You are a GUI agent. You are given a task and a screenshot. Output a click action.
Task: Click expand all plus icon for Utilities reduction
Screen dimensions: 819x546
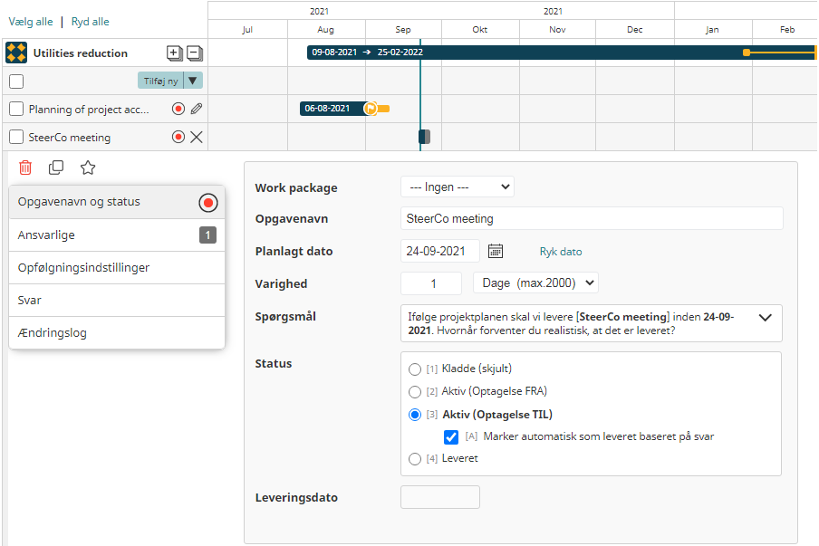[175, 53]
